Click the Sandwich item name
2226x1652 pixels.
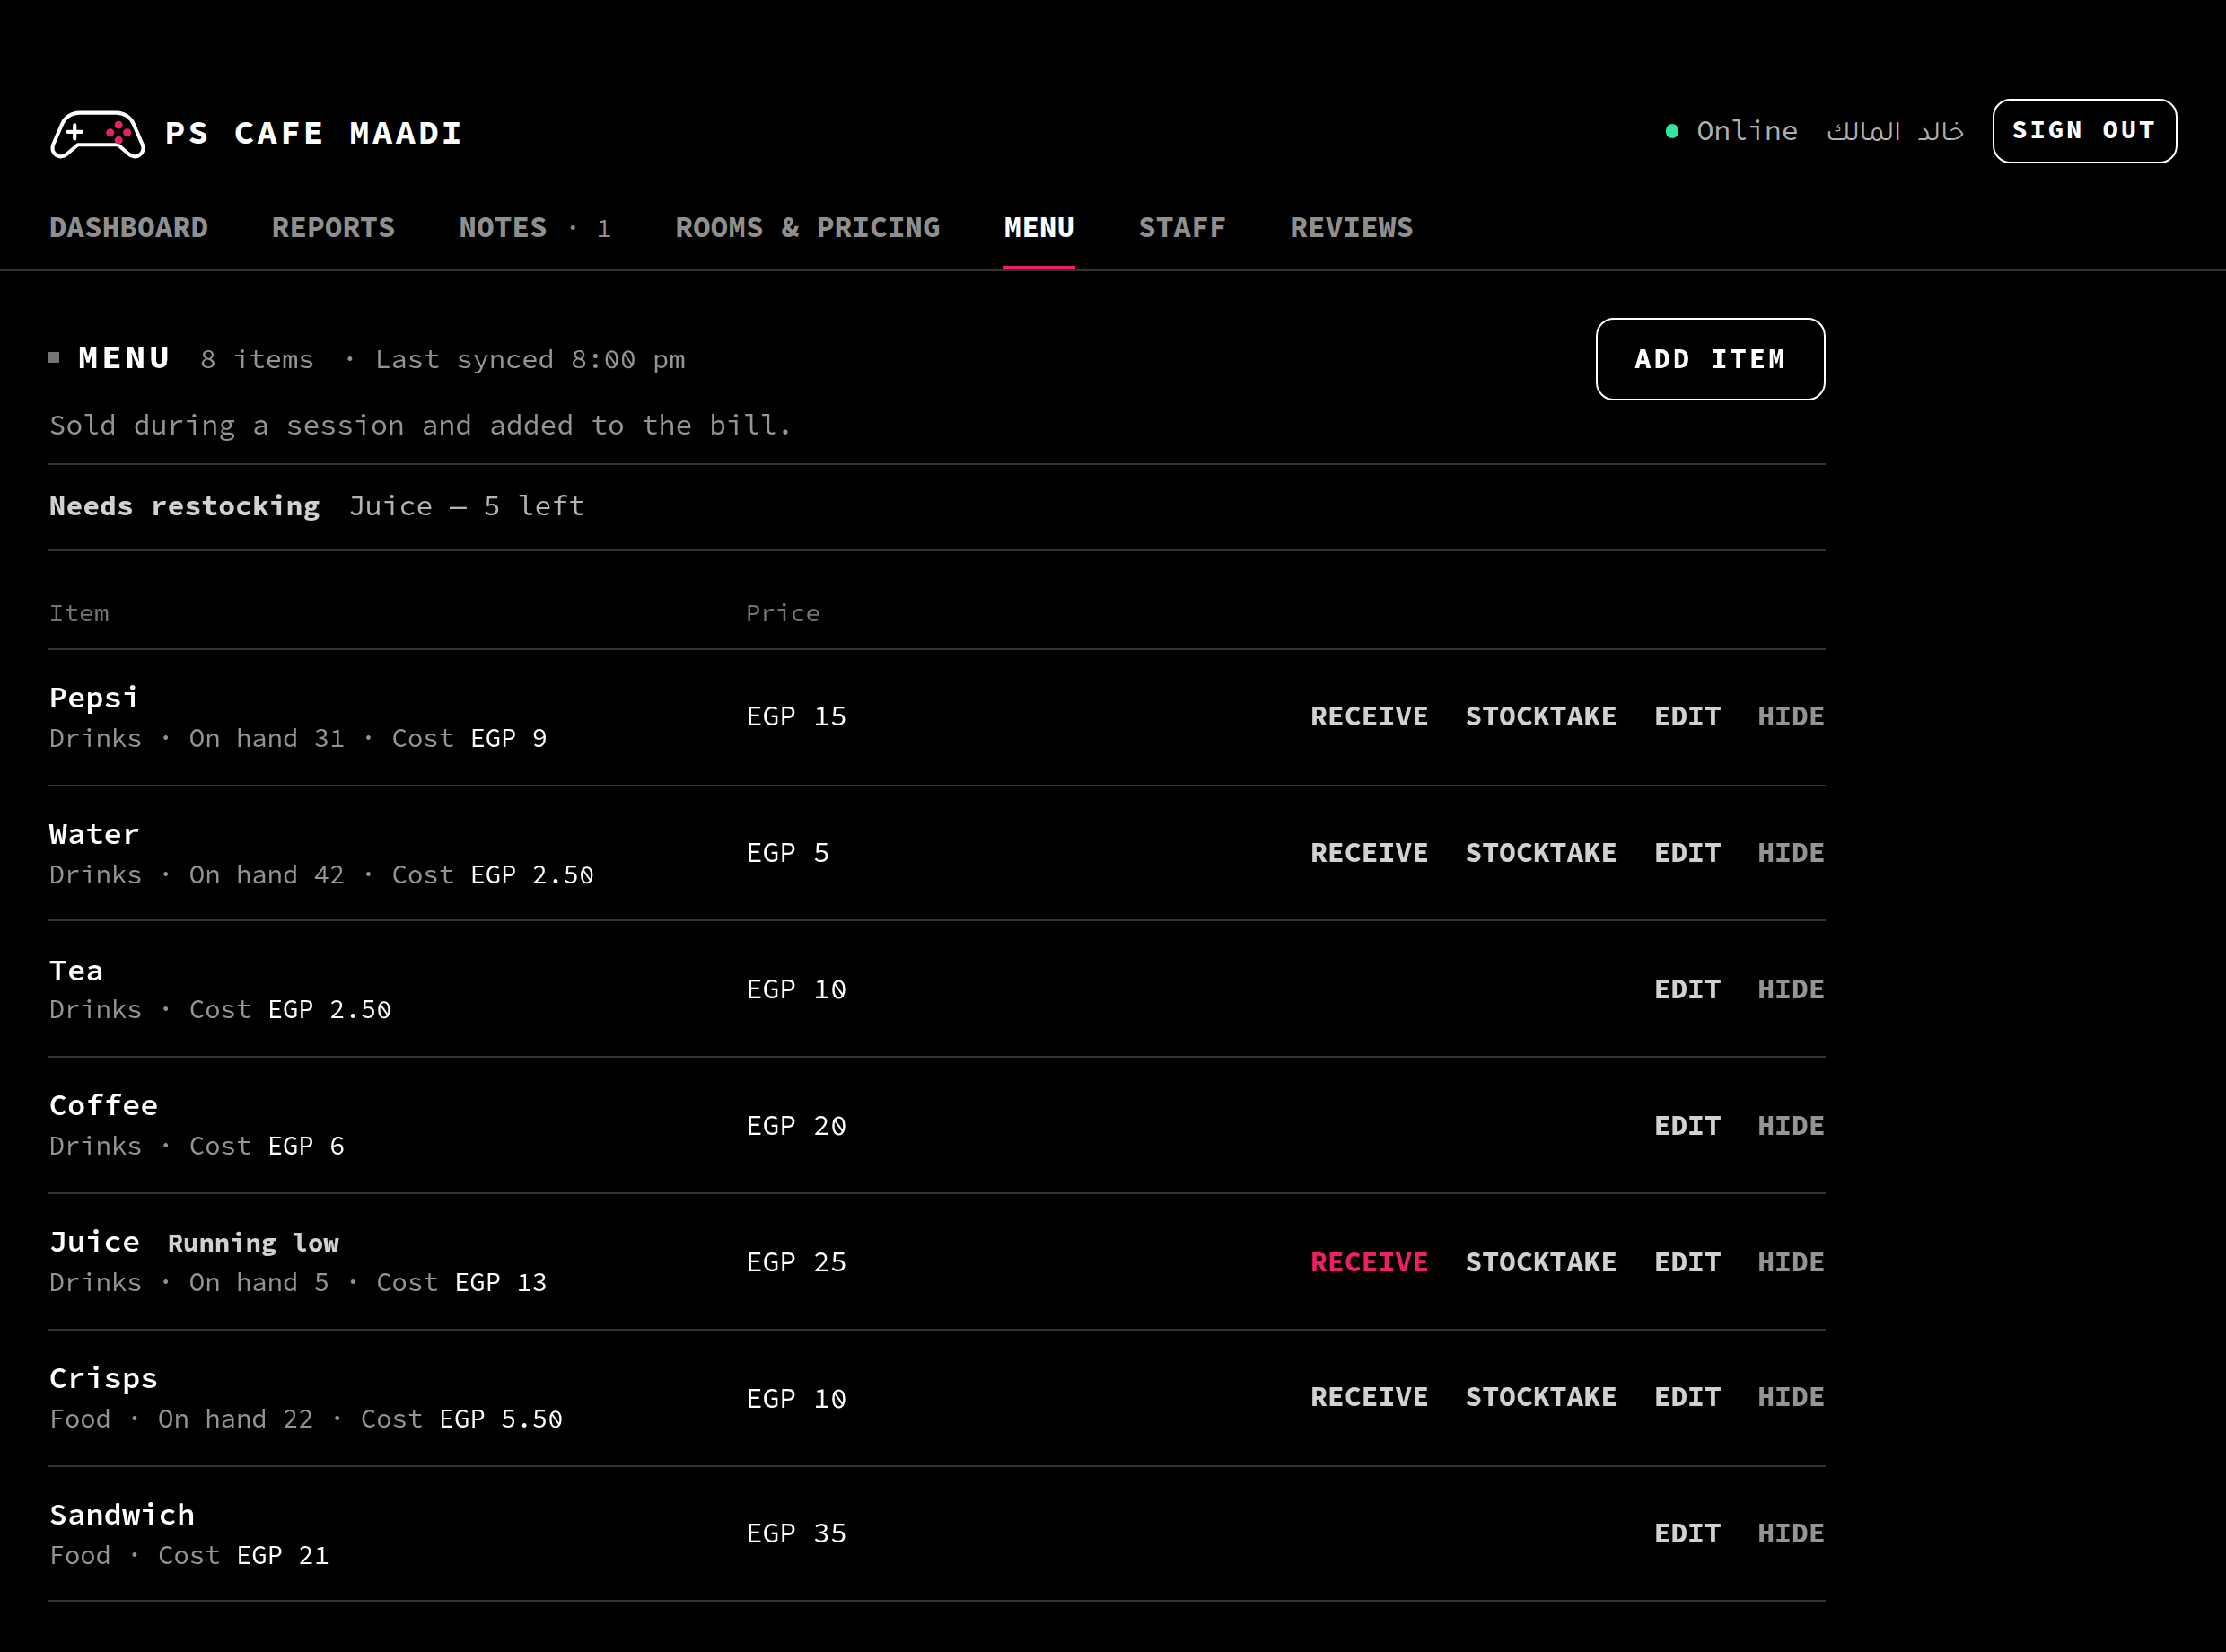point(122,1515)
